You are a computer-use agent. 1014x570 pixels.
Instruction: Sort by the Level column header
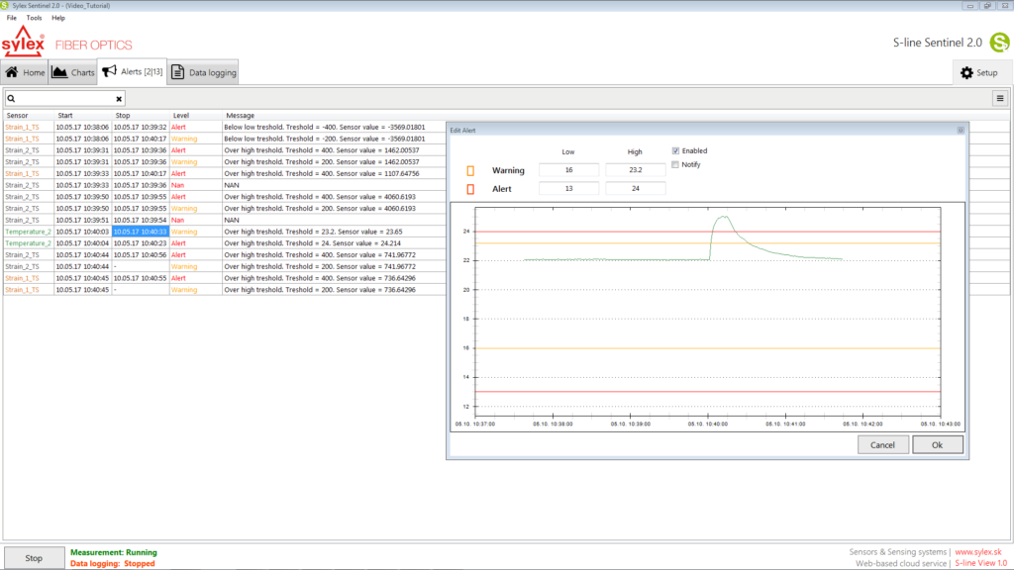(x=181, y=115)
